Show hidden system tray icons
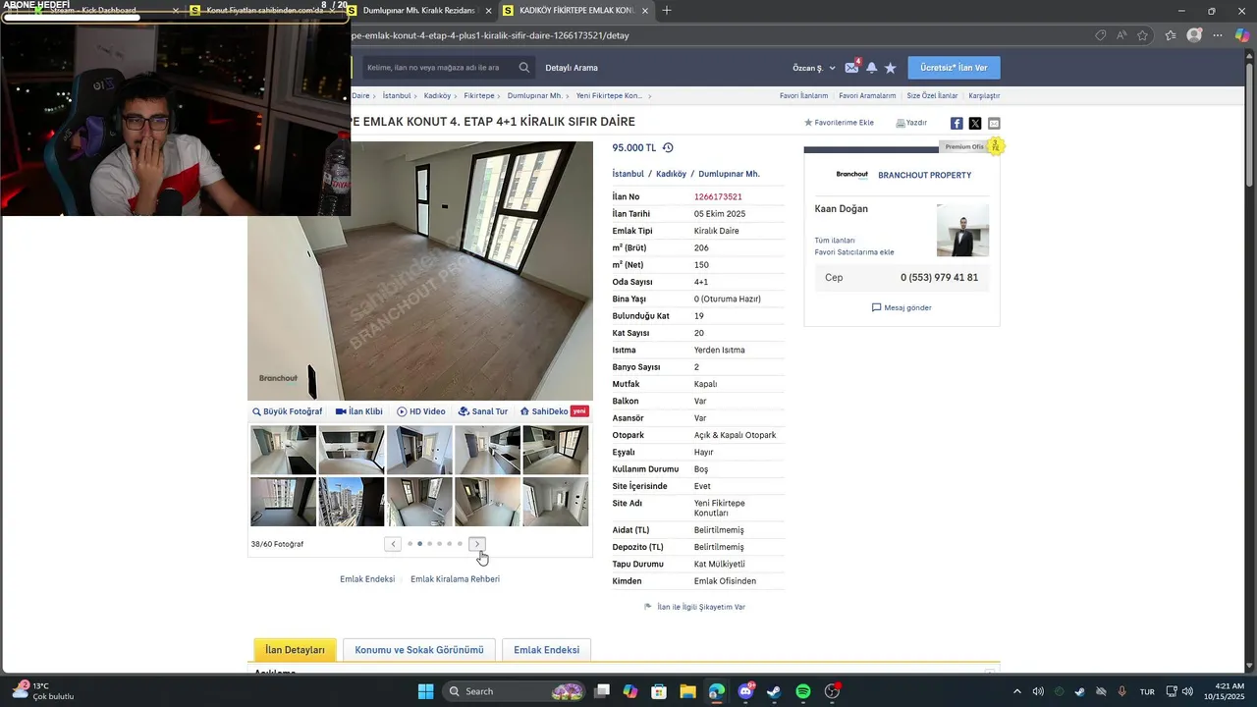Image resolution: width=1257 pixels, height=707 pixels. [x=1016, y=691]
